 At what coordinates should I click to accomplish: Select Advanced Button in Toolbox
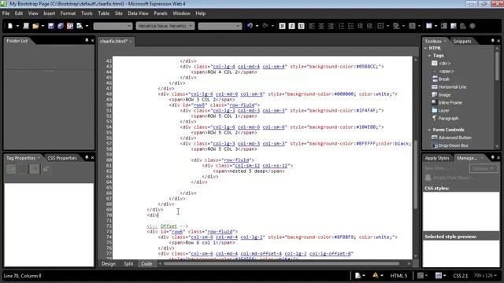451,138
